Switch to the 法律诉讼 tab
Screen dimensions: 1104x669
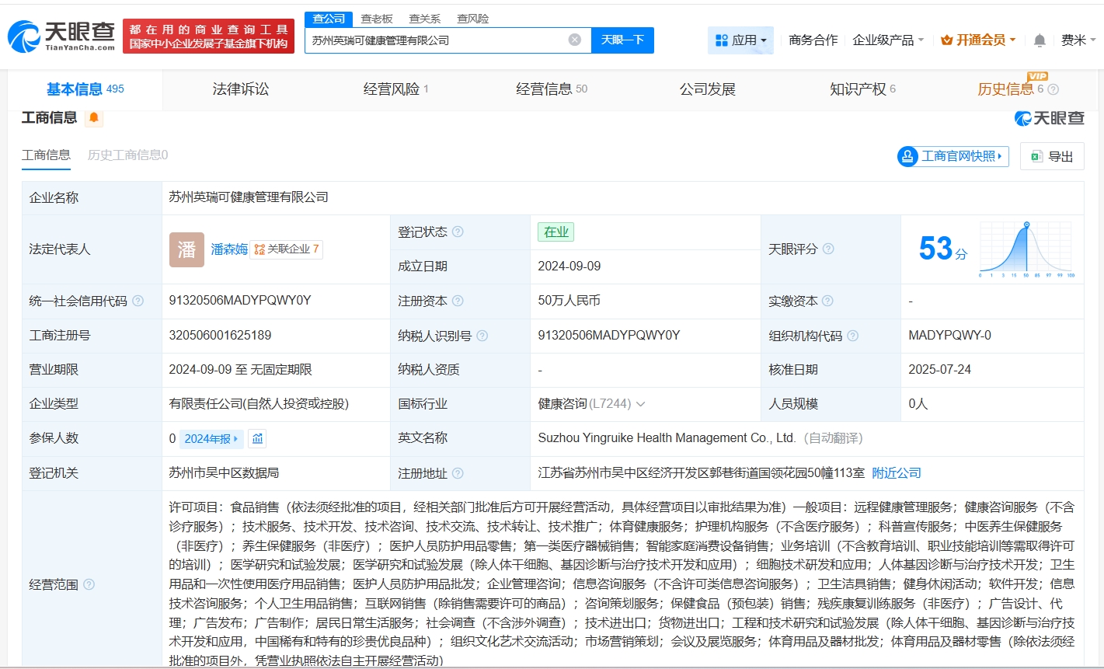[x=241, y=89]
